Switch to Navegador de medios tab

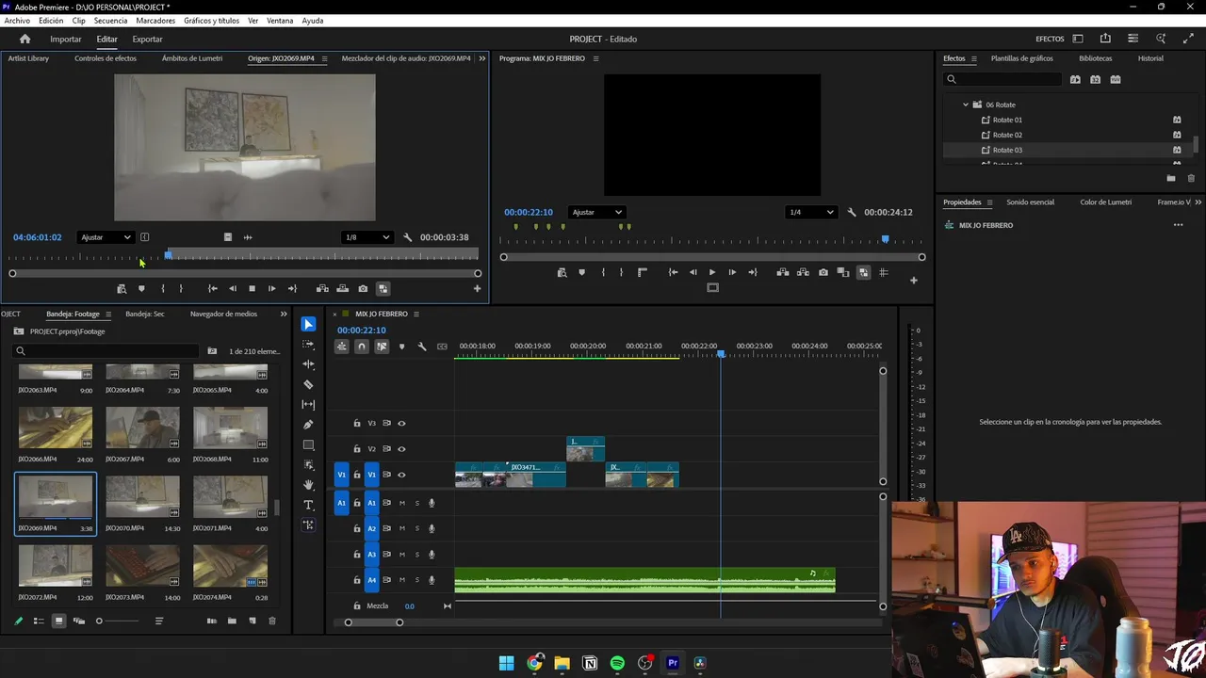[x=223, y=314]
